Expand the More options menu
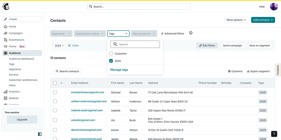281x140 pixels. (236, 20)
